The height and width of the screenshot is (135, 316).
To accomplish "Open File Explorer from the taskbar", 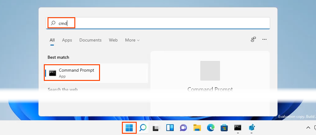I will [x=197, y=128].
